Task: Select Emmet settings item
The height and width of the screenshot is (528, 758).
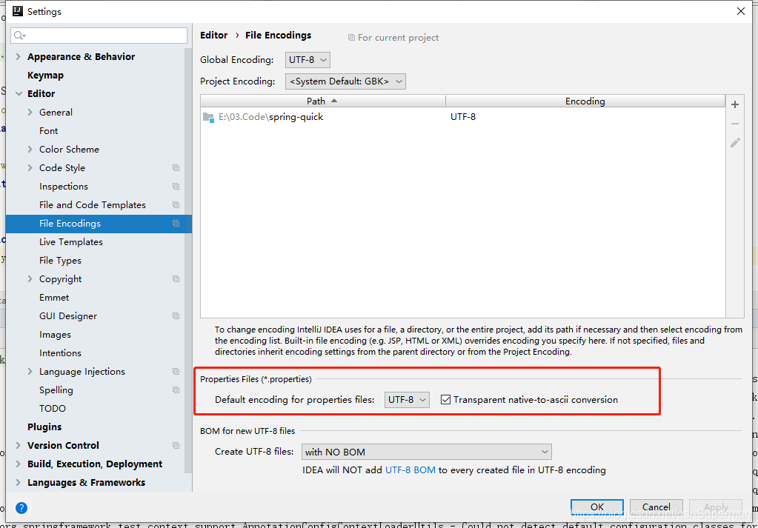Action: [x=54, y=298]
